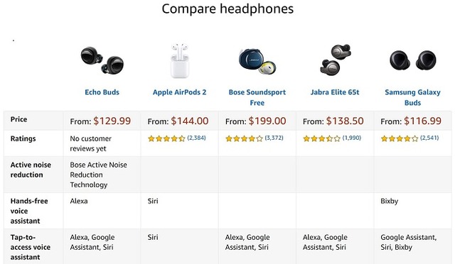Select the $129.99 Echo Buds price
Viewport: 455px width, 264px height.
point(112,121)
